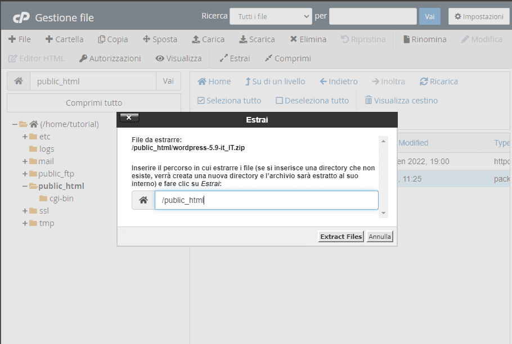Viewport: 512px width, 344px height.
Task: Click Su di un livello
Action: [x=275, y=82]
